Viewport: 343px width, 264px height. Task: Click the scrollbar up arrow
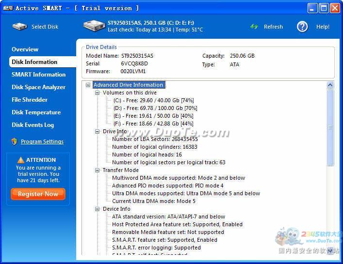click(330, 85)
